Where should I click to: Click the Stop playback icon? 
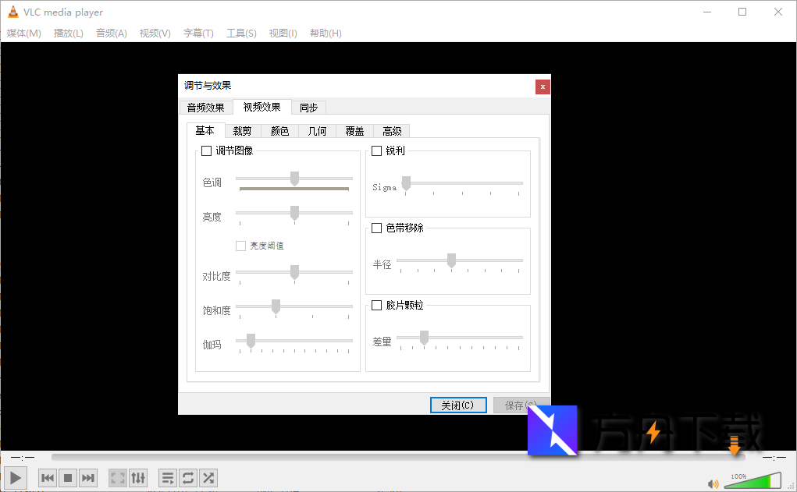tap(67, 477)
